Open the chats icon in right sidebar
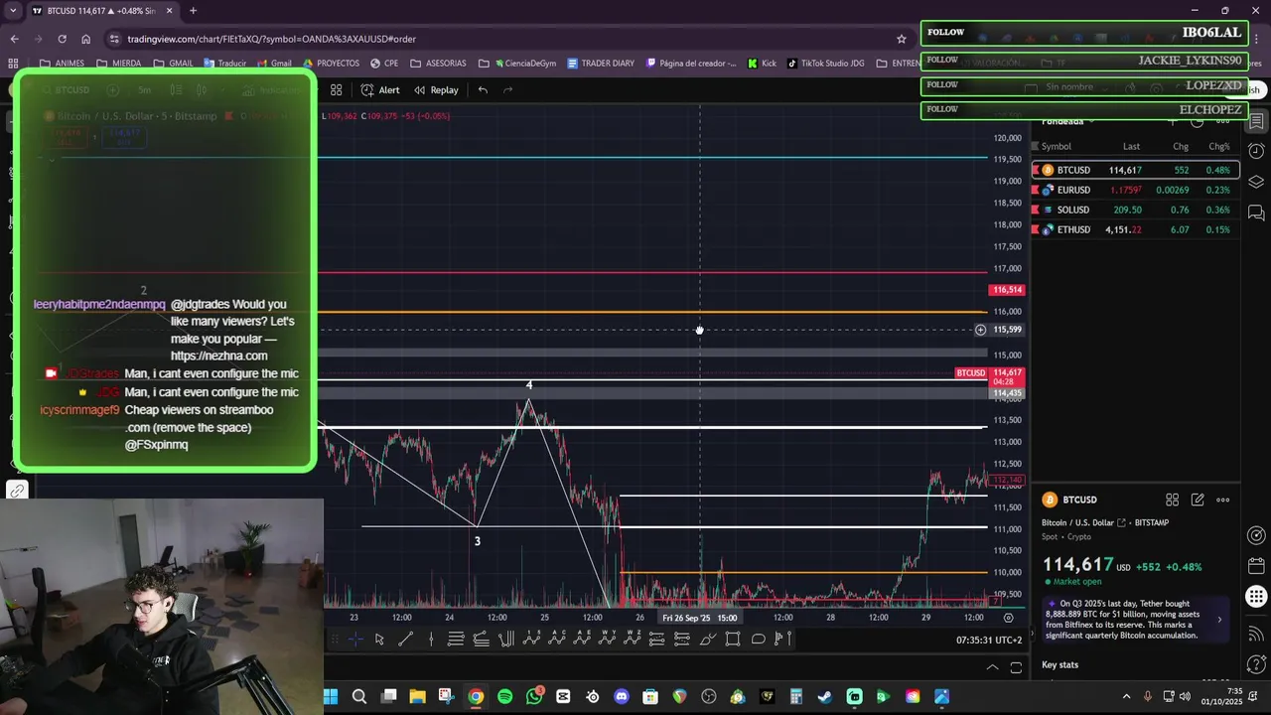The image size is (1271, 715). [1256, 213]
